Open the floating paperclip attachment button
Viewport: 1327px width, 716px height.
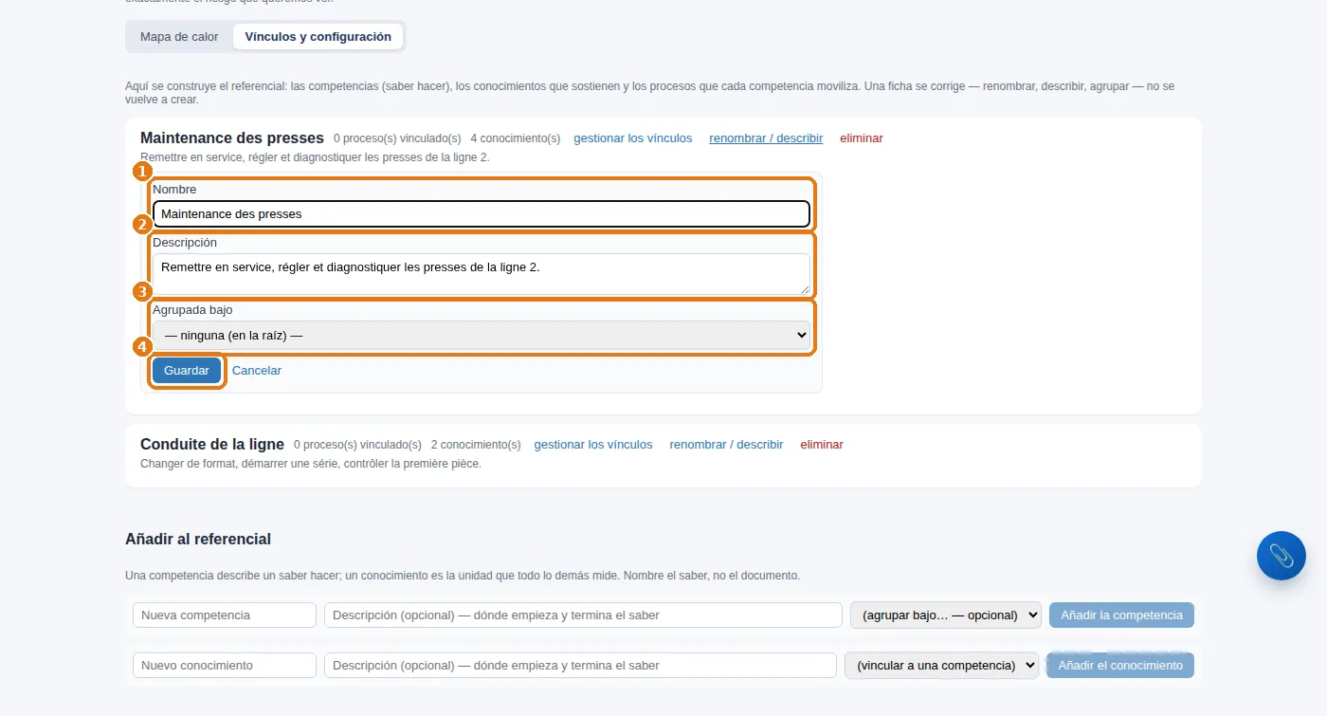pos(1281,556)
